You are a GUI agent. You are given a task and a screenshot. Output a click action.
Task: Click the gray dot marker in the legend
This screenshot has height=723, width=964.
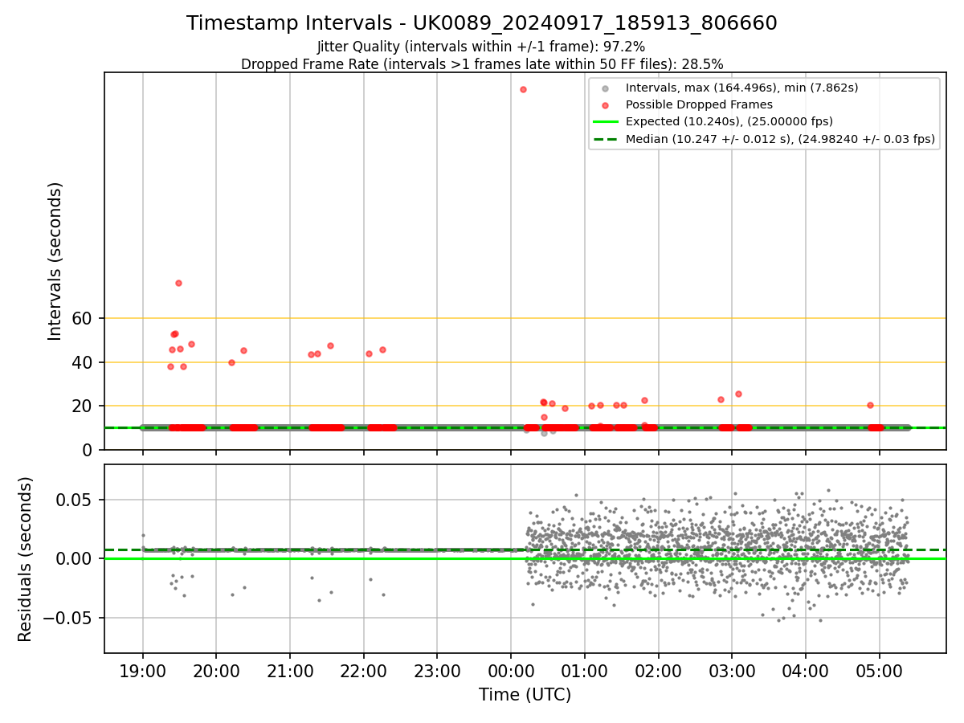(606, 88)
